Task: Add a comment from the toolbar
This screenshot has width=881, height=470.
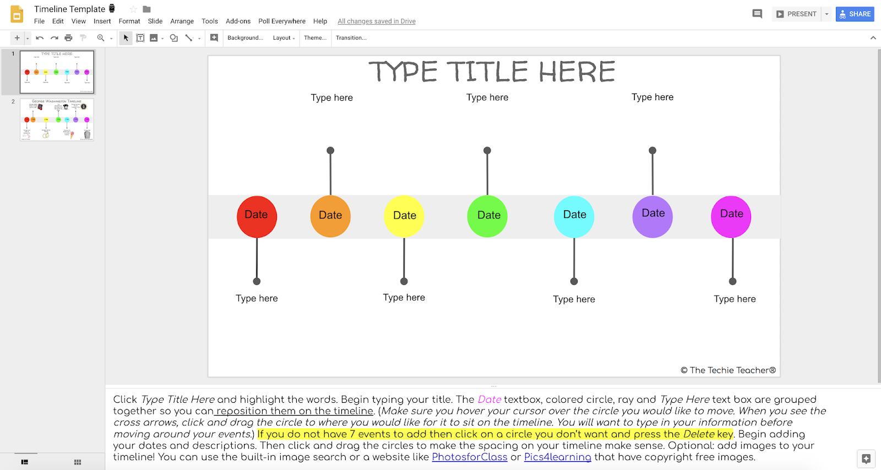Action: [x=214, y=38]
